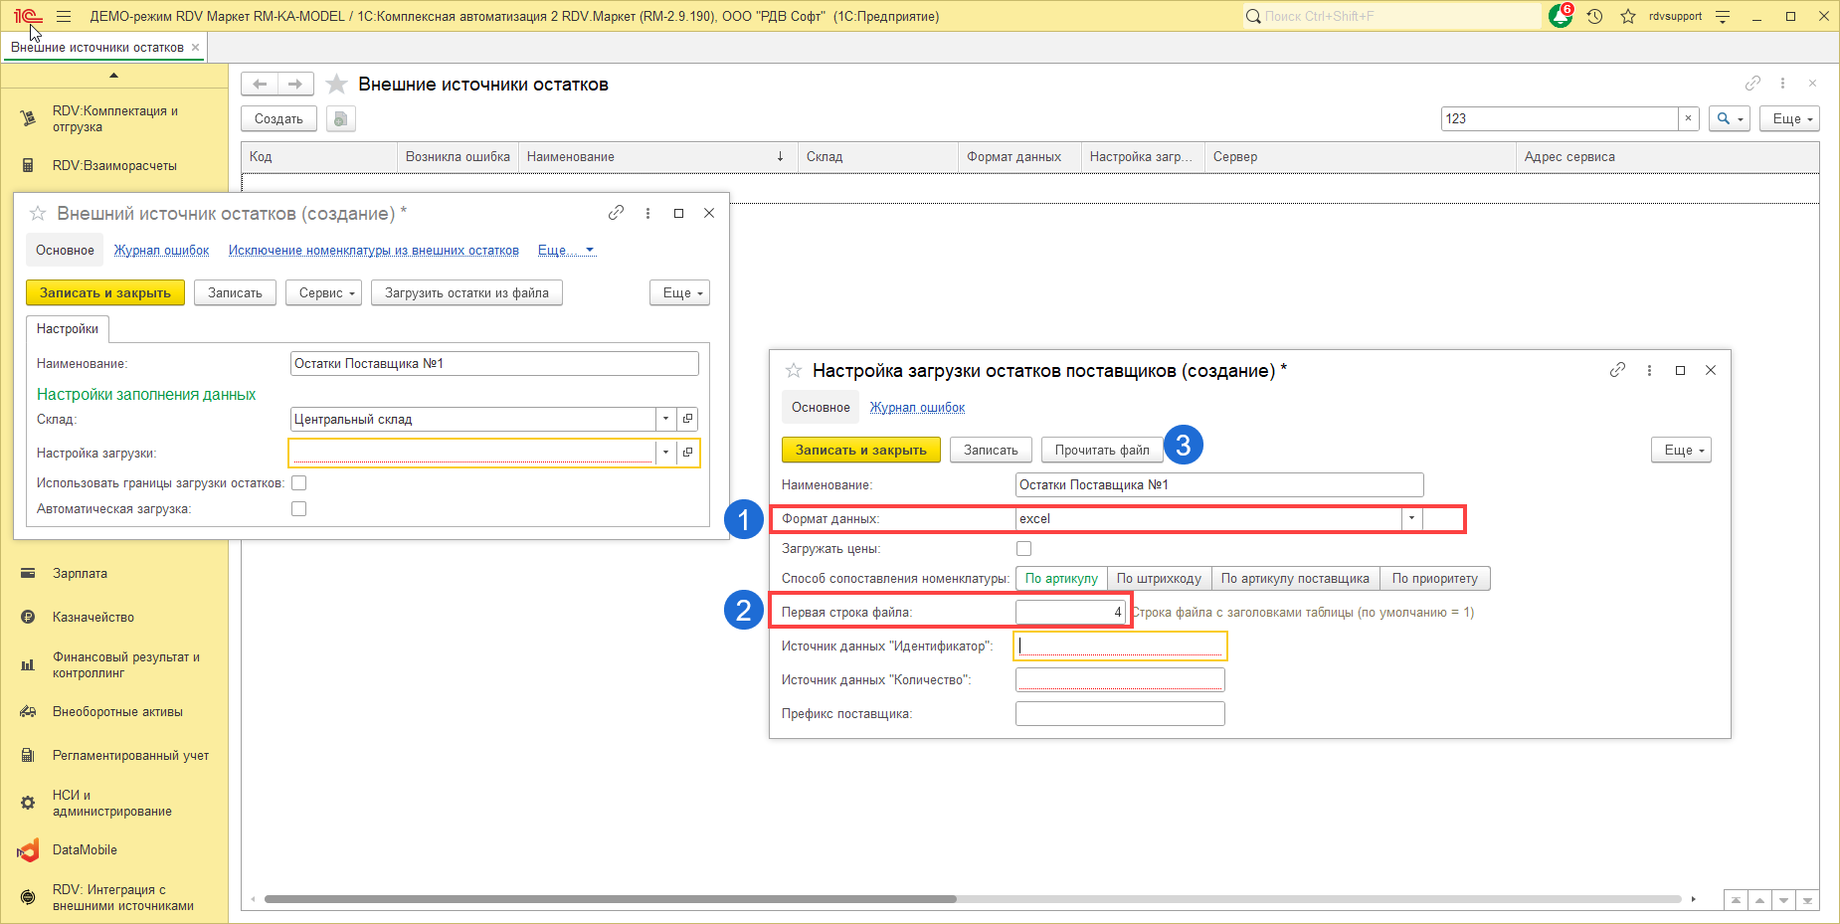This screenshot has height=924, width=1840.
Task: Open the Склад field's open-form icon
Action: (687, 419)
